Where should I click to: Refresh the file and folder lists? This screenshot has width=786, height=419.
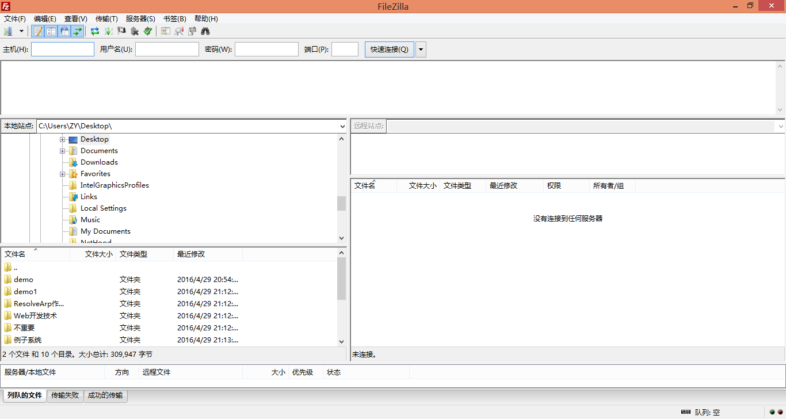point(95,31)
